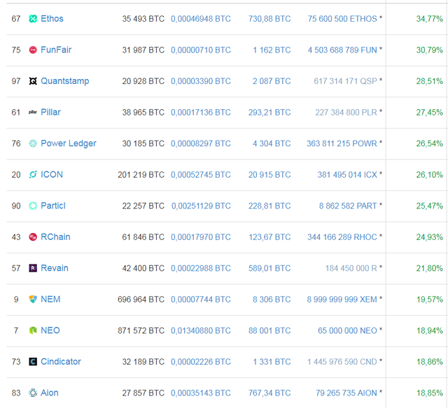448x408 pixels.
Task: Click the ICON coin logo icon
Action: 33,174
